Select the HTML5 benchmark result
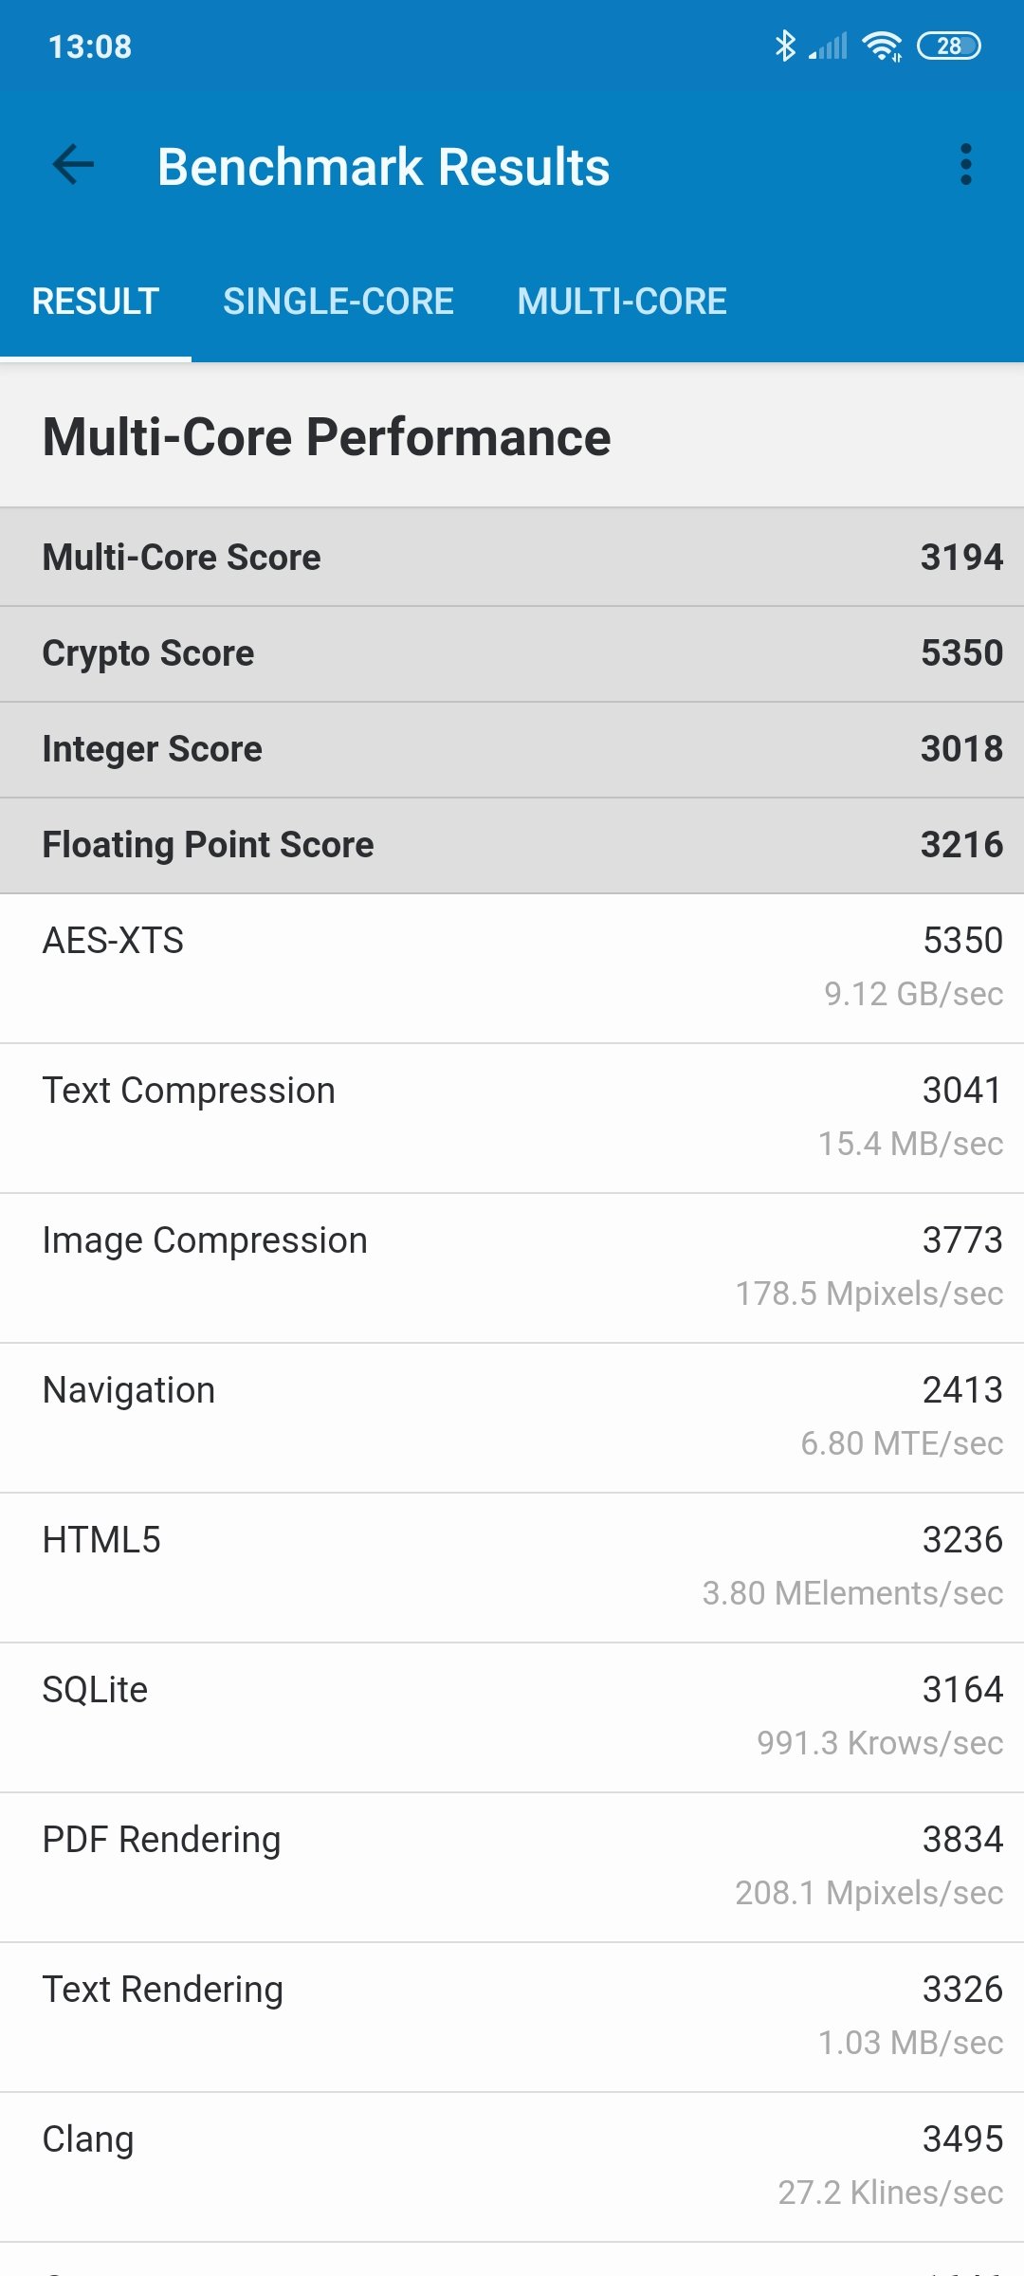 point(512,1567)
